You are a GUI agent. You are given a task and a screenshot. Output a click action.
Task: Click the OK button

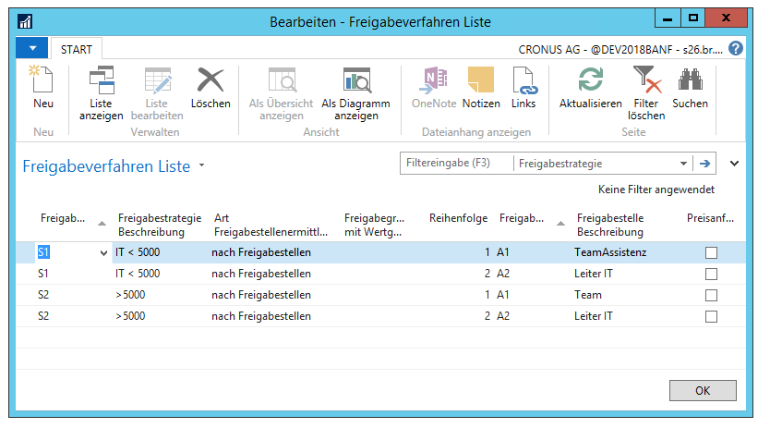pyautogui.click(x=703, y=391)
